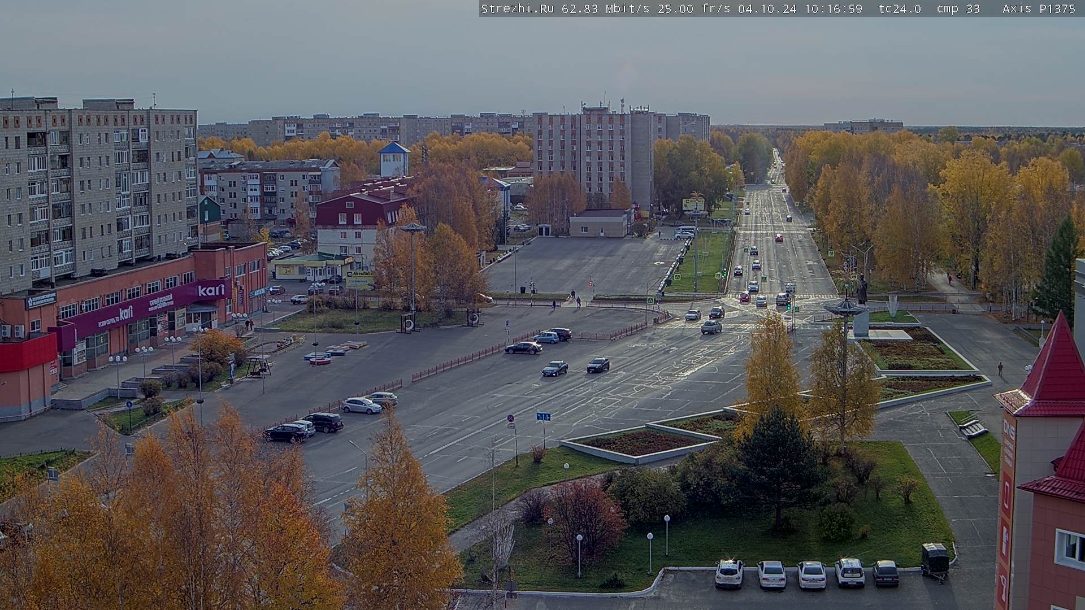1085x610 pixels.
Task: Click the cmp 33 compression value
Action: click(x=958, y=8)
